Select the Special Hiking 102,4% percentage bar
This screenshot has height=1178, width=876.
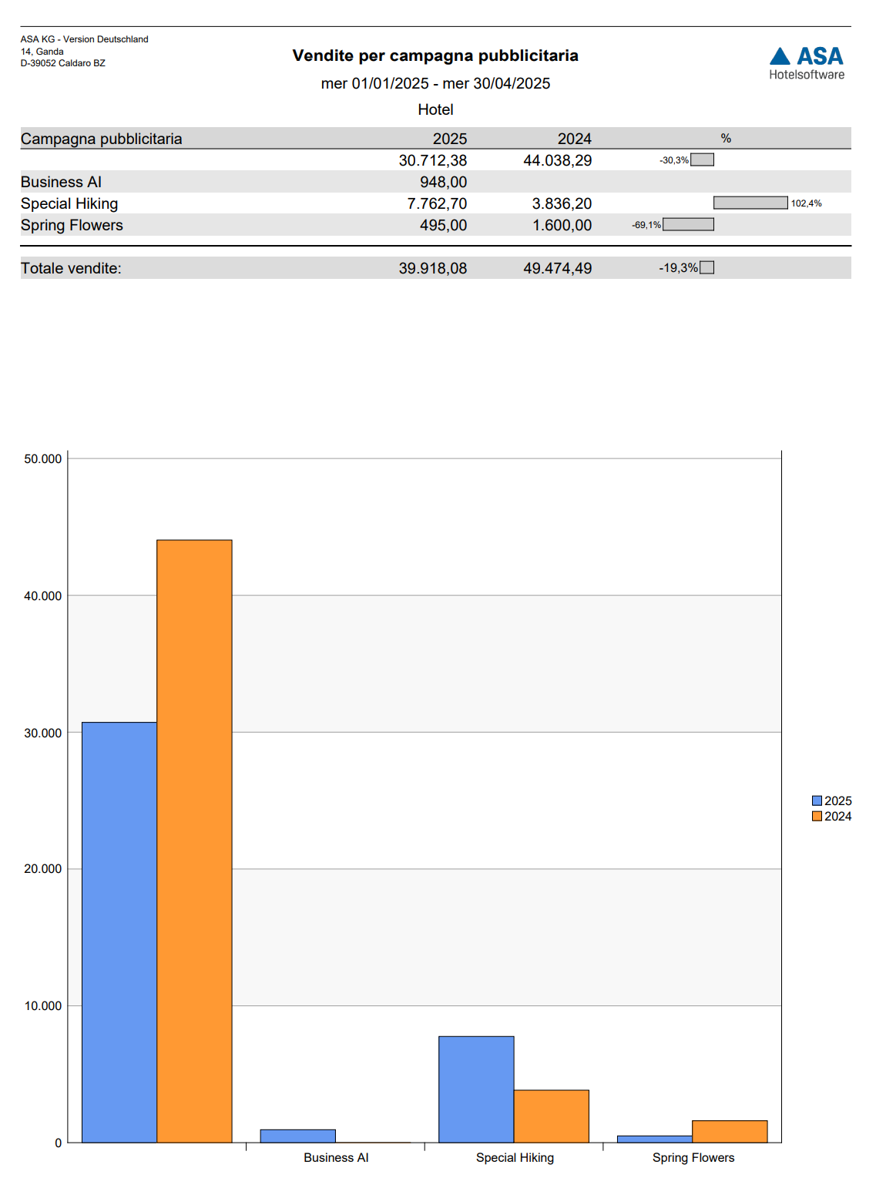[x=750, y=203]
